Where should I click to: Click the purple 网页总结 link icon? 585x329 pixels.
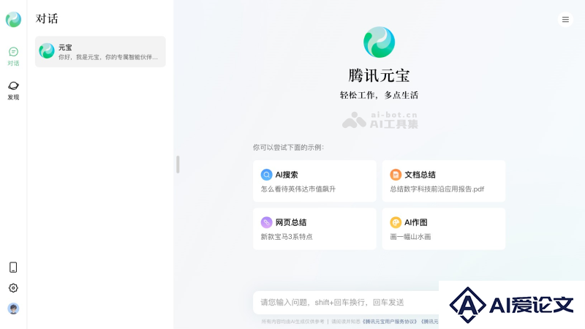[266, 222]
